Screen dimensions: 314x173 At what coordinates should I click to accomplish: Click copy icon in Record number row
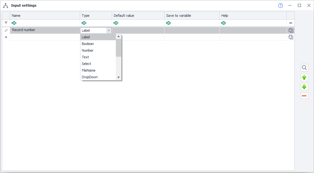[x=291, y=30]
